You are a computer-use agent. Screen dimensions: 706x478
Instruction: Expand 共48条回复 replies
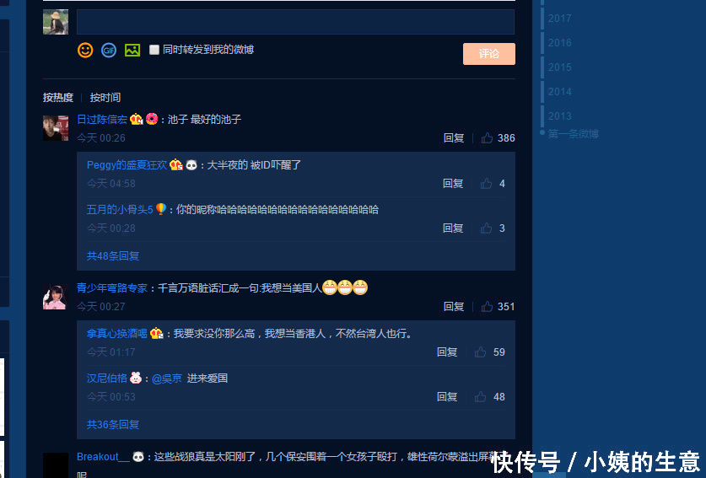coord(112,256)
